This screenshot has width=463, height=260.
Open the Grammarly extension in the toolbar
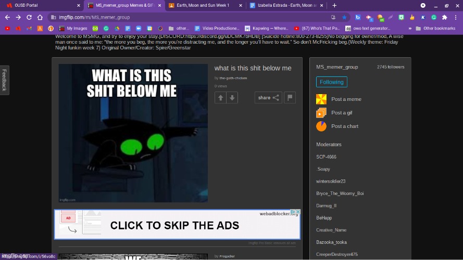coord(434,17)
